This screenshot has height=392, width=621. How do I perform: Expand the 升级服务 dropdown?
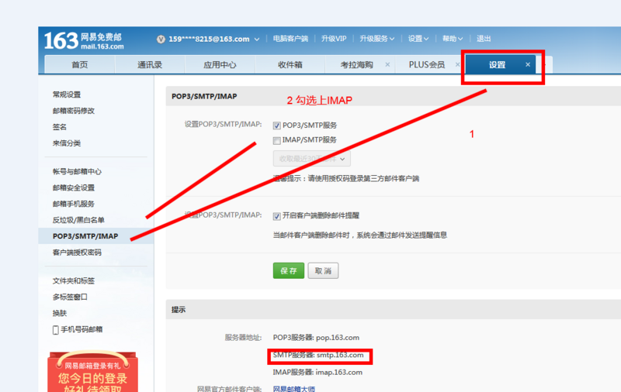coord(376,39)
